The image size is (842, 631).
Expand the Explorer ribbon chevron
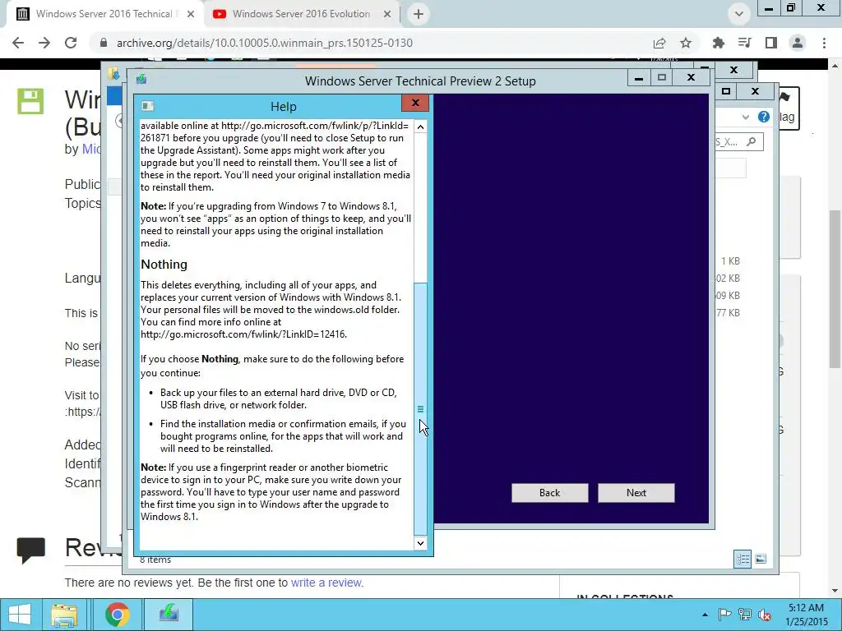[746, 117]
